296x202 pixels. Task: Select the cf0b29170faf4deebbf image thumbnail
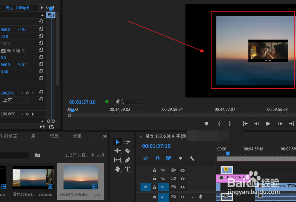[x=81, y=178]
